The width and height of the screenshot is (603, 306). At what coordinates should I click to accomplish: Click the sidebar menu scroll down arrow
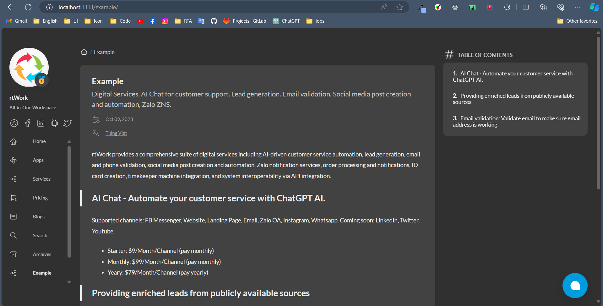[69, 282]
